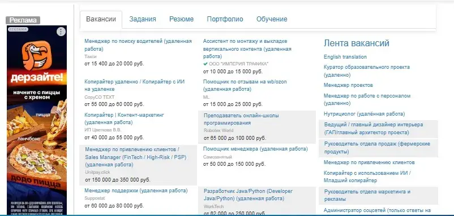The image size is (454, 216).
Task: Open Менеджер поддержки vacancy
Action: click(x=136, y=191)
